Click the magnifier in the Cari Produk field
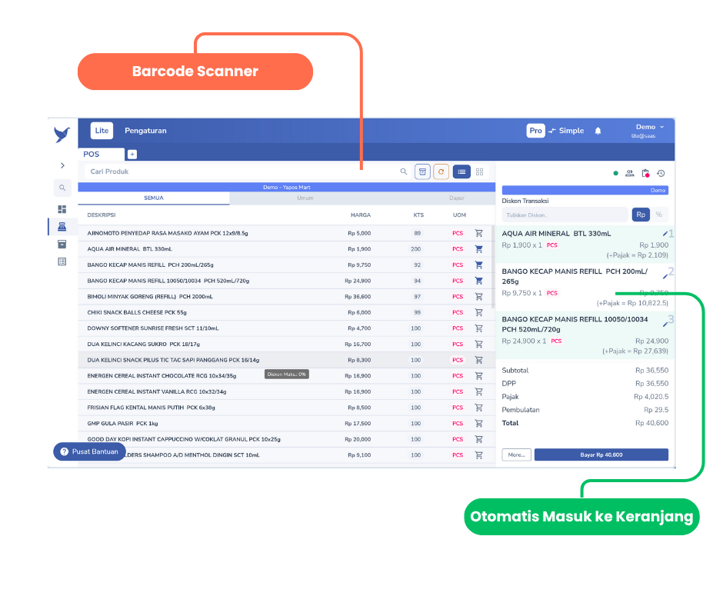This screenshot has height=606, width=723. coord(404,171)
